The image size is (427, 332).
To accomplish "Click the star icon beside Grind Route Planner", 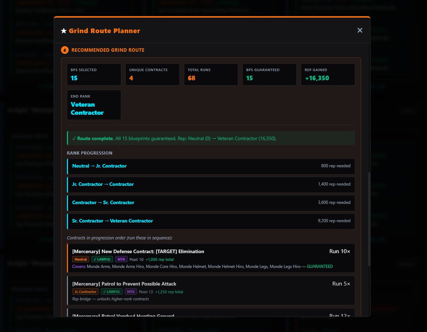I will tap(64, 31).
